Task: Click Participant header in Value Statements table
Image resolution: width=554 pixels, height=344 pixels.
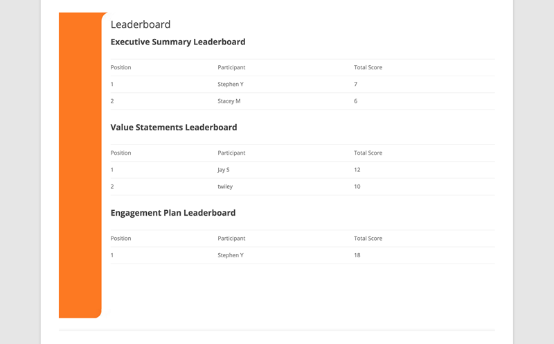Action: 231,153
